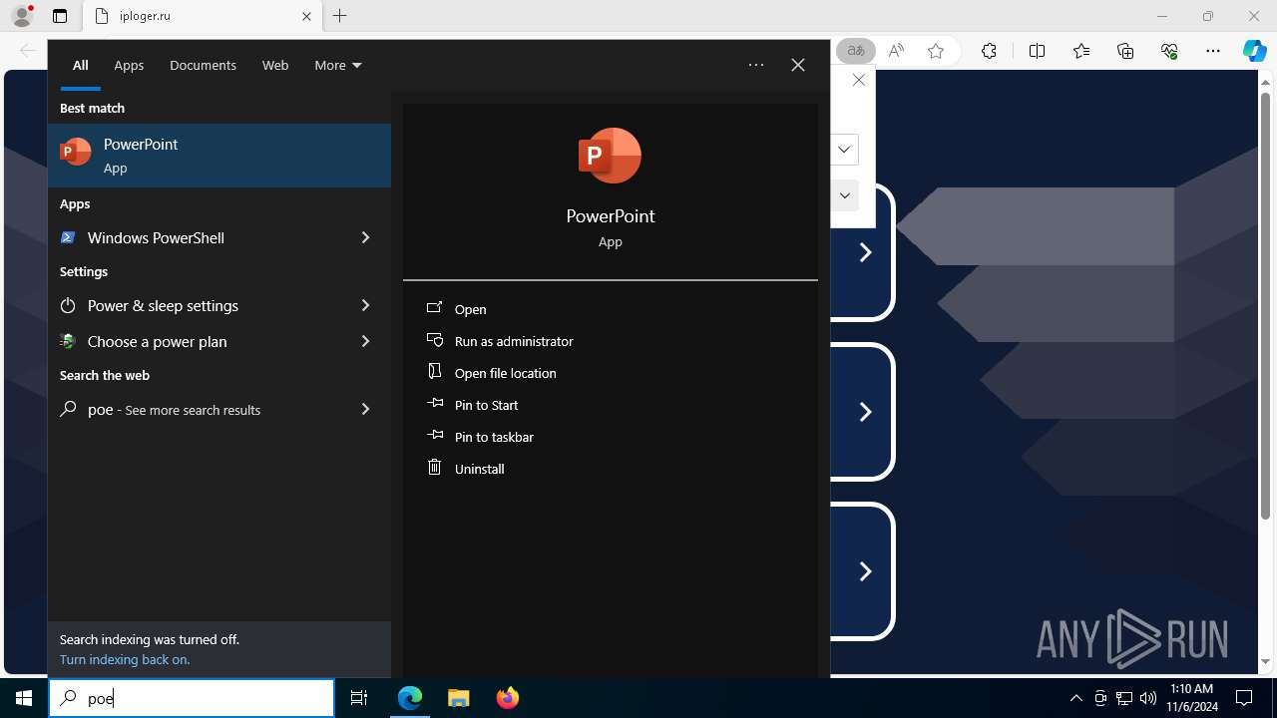Run PowerPoint as administrator
This screenshot has height=718, width=1277.
click(514, 341)
